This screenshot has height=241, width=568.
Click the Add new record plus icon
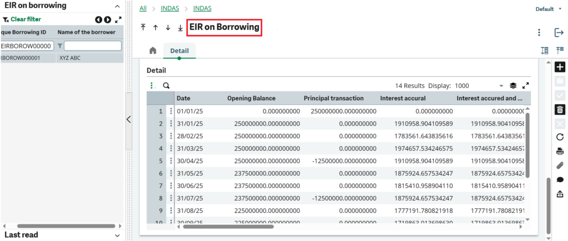pyautogui.click(x=560, y=67)
